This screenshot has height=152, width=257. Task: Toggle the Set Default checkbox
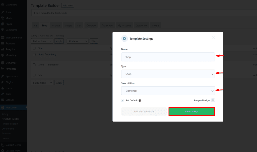tap(122, 100)
